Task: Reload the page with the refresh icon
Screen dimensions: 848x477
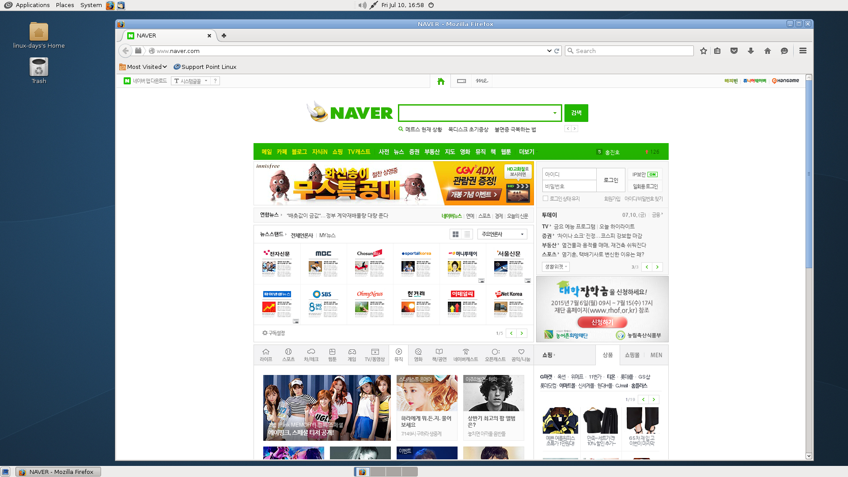Action: pyautogui.click(x=557, y=51)
